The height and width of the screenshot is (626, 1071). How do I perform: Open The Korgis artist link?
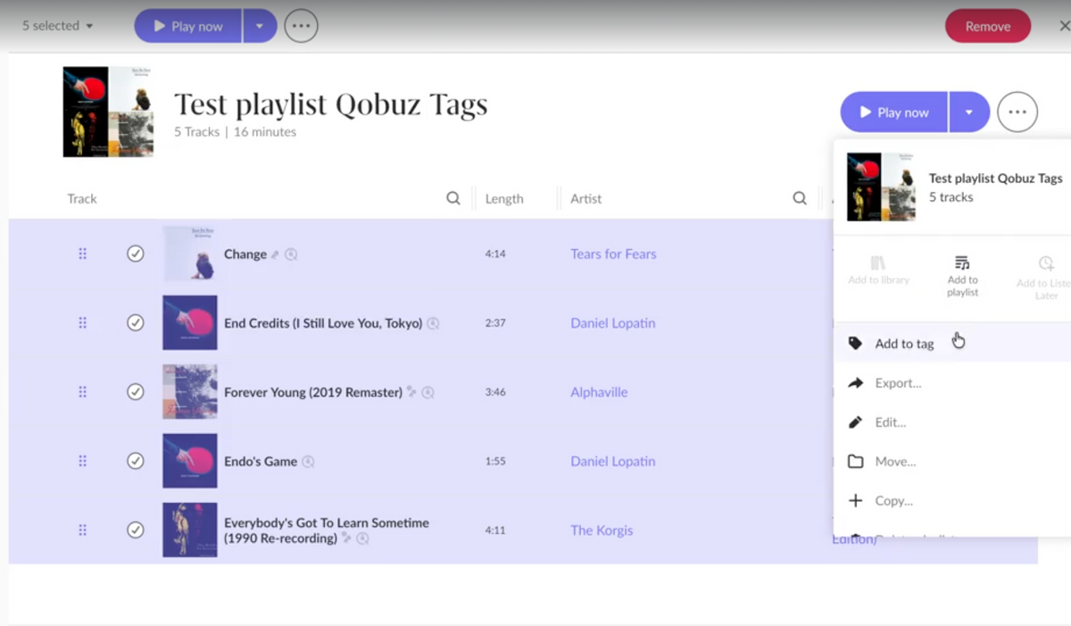pos(602,530)
